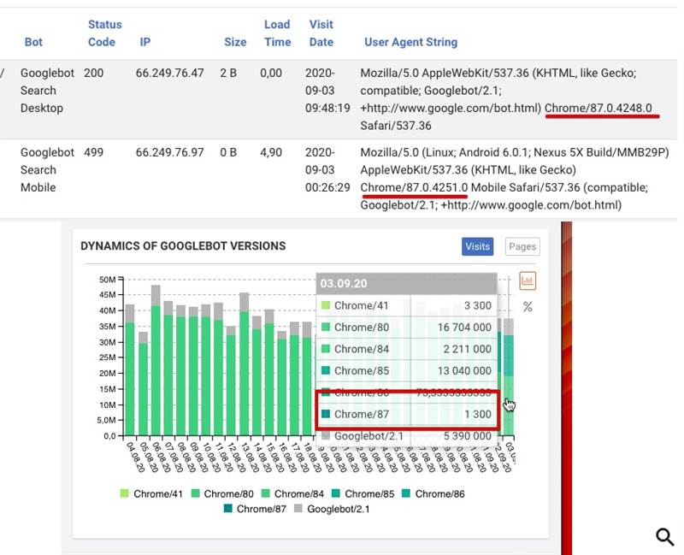Click status code 499 cell

pyautogui.click(x=94, y=152)
